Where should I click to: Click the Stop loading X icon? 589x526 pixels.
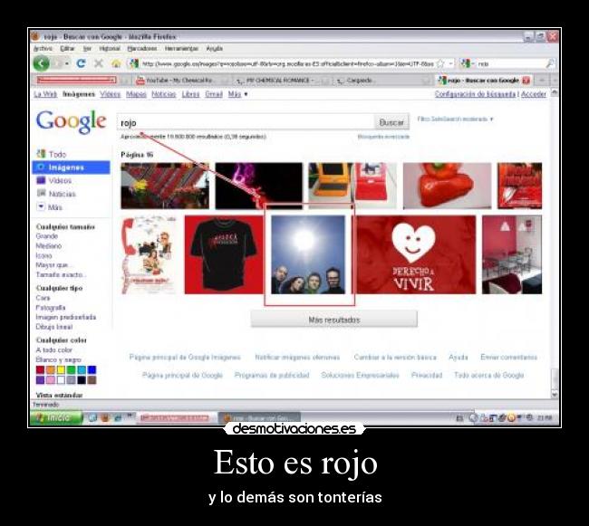pyautogui.click(x=99, y=63)
